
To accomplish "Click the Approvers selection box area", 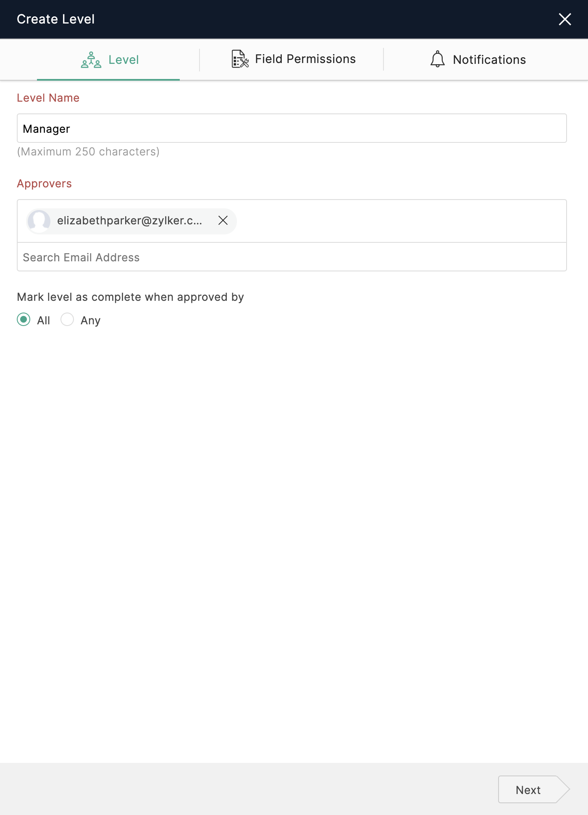I will (292, 221).
